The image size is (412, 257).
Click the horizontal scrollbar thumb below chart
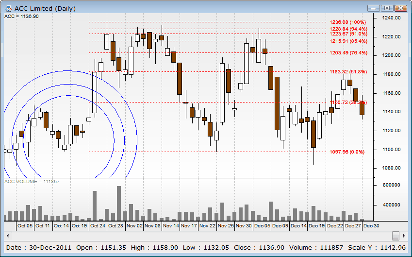[396, 236]
